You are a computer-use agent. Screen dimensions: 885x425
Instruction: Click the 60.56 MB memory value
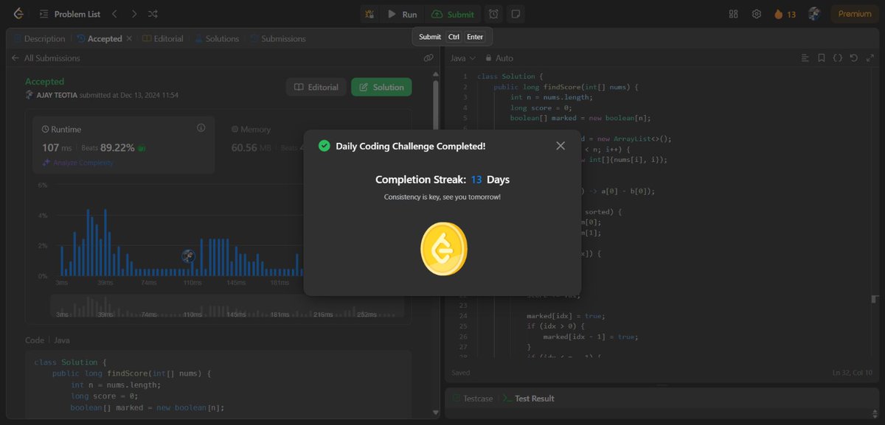point(252,147)
